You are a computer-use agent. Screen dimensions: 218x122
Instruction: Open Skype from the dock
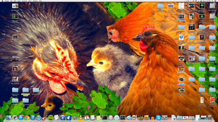pos(158,118)
